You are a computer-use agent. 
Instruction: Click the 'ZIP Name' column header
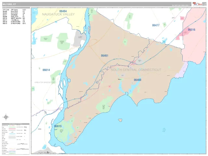14,10
